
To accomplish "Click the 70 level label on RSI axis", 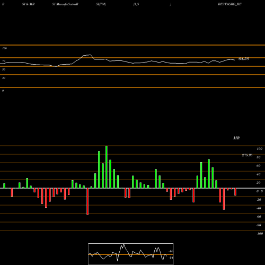I will click(4, 61).
